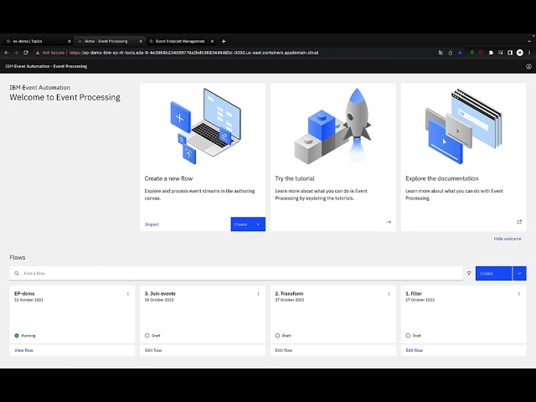Viewport: 536px width, 402px height.
Task: Click the Create button in Flows section
Action: (x=493, y=274)
